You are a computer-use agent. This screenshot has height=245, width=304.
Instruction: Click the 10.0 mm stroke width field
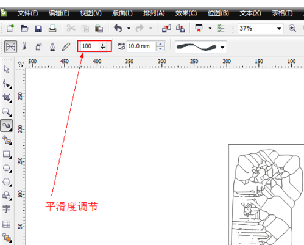click(141, 46)
